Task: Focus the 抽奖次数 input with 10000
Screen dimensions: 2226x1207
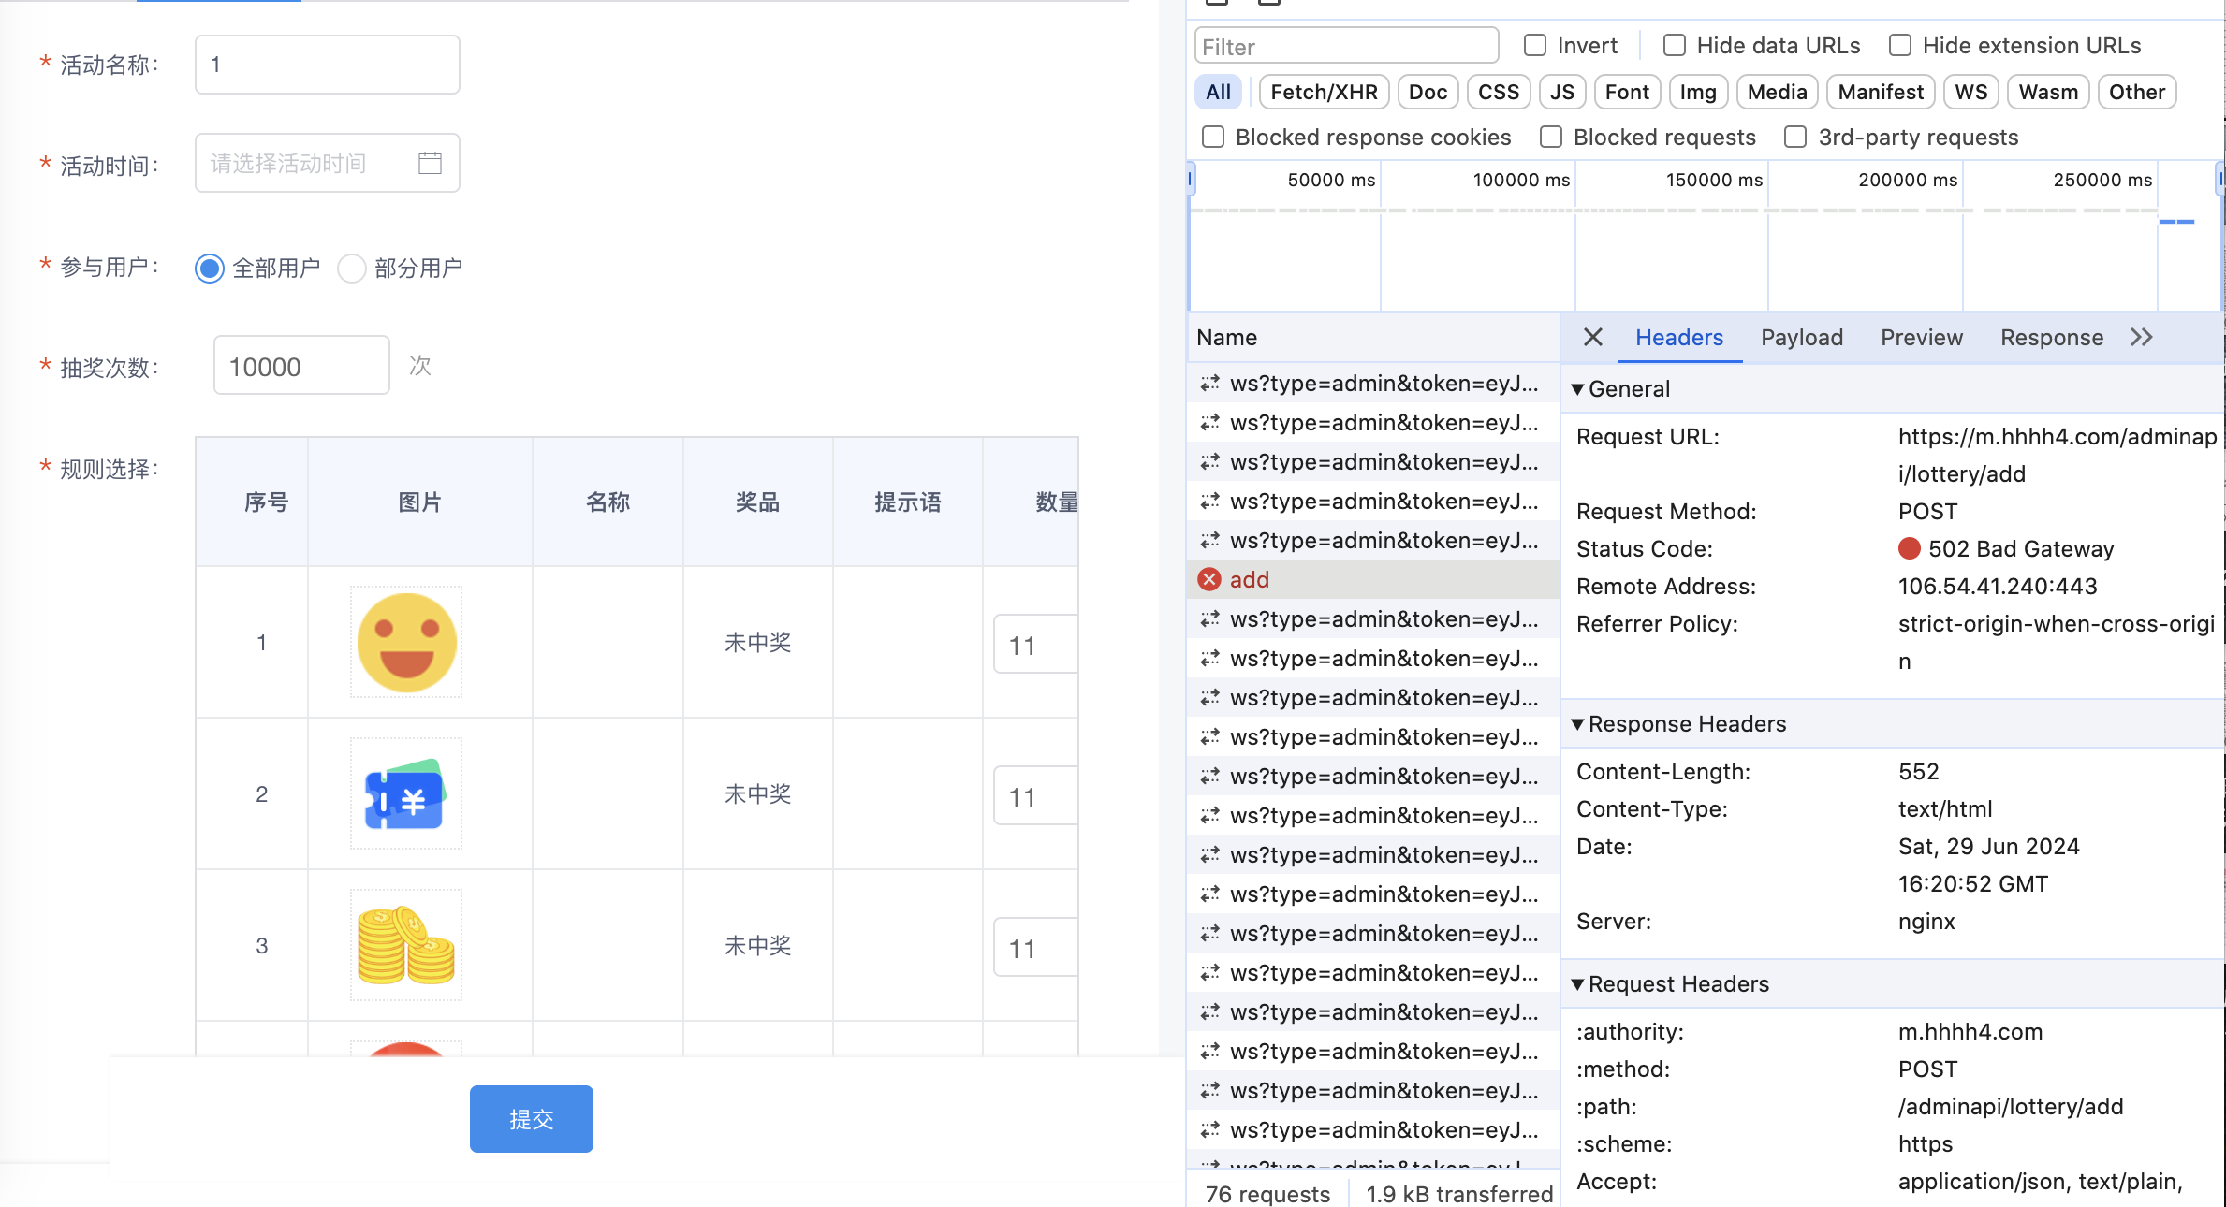Action: 301,366
